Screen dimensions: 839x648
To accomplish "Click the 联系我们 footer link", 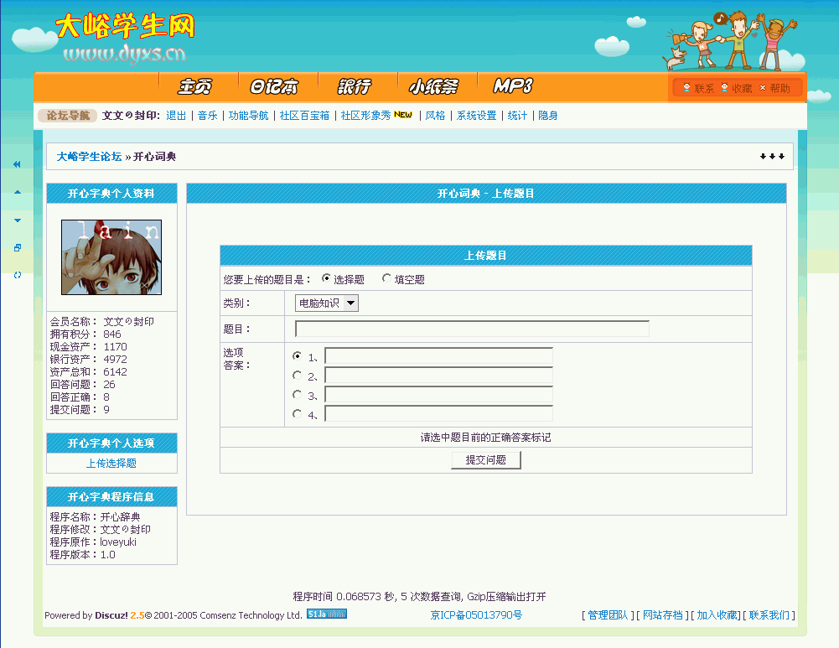I will click(x=769, y=615).
